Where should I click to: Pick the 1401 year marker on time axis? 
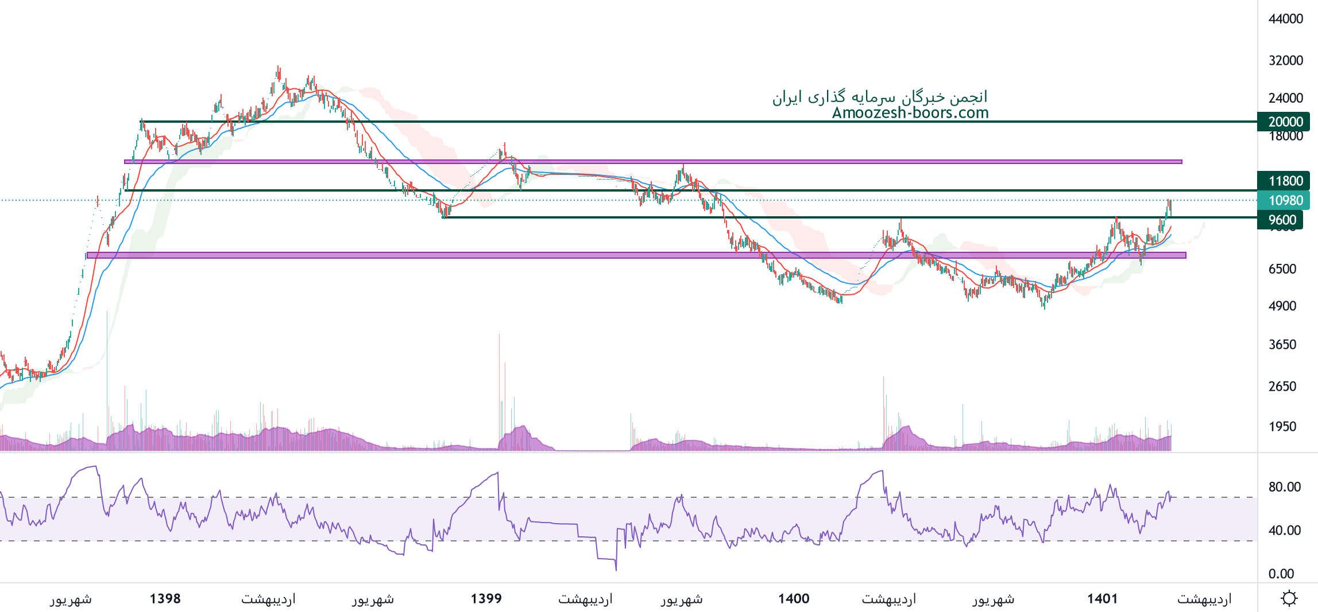[x=1102, y=599]
